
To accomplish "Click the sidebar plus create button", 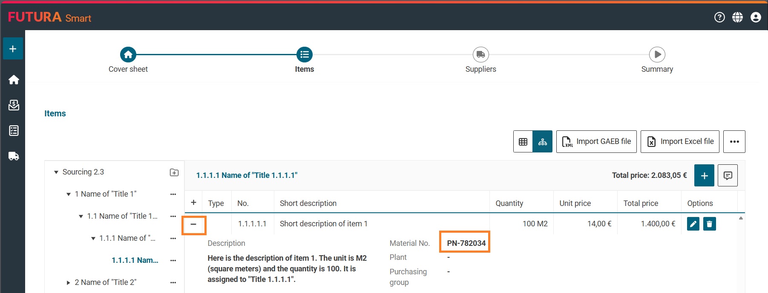I will [13, 49].
